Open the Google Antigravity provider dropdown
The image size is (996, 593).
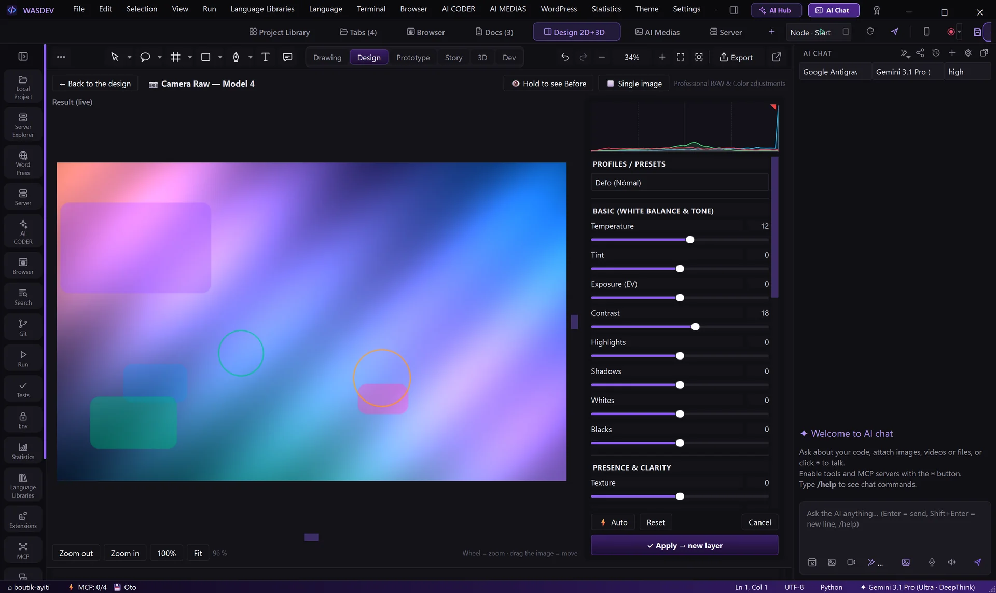pyautogui.click(x=835, y=72)
